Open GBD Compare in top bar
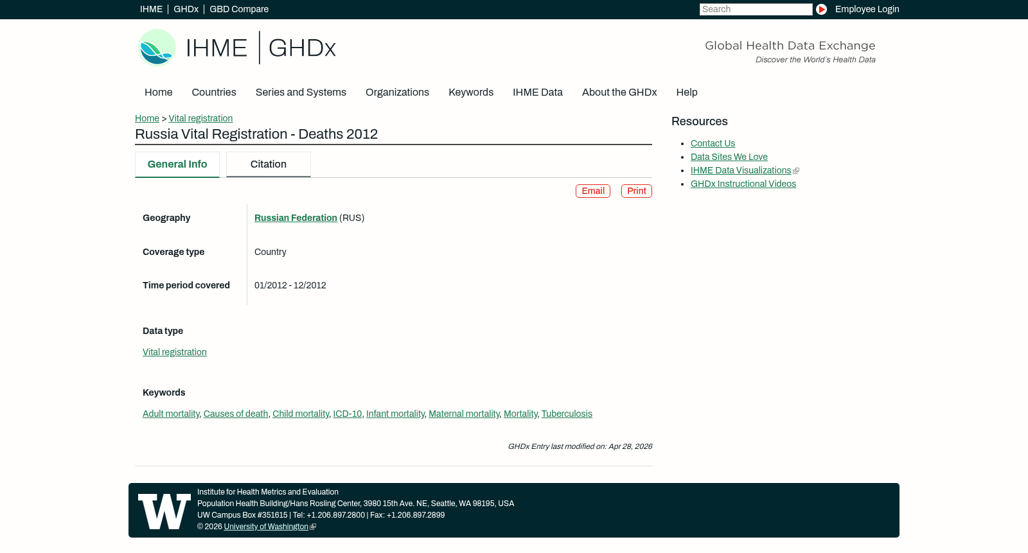The height and width of the screenshot is (553, 1028). [239, 9]
